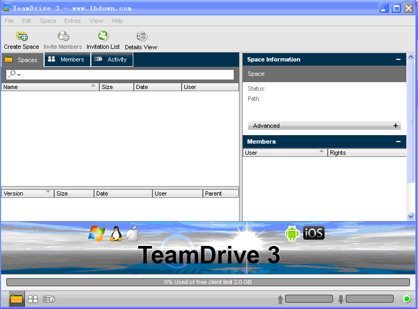Switch to the Members tab
Screen dimensions: 418x309
coord(67,59)
